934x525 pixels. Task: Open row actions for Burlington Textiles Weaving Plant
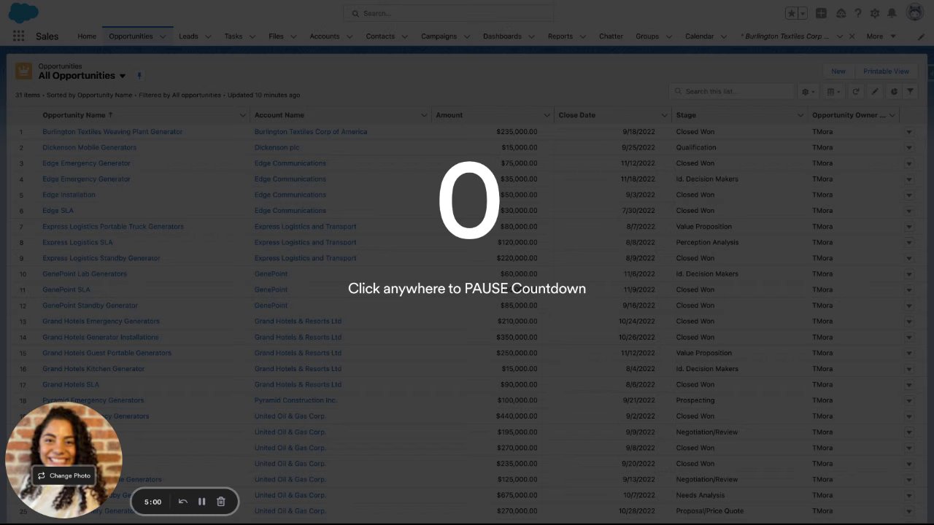909,132
